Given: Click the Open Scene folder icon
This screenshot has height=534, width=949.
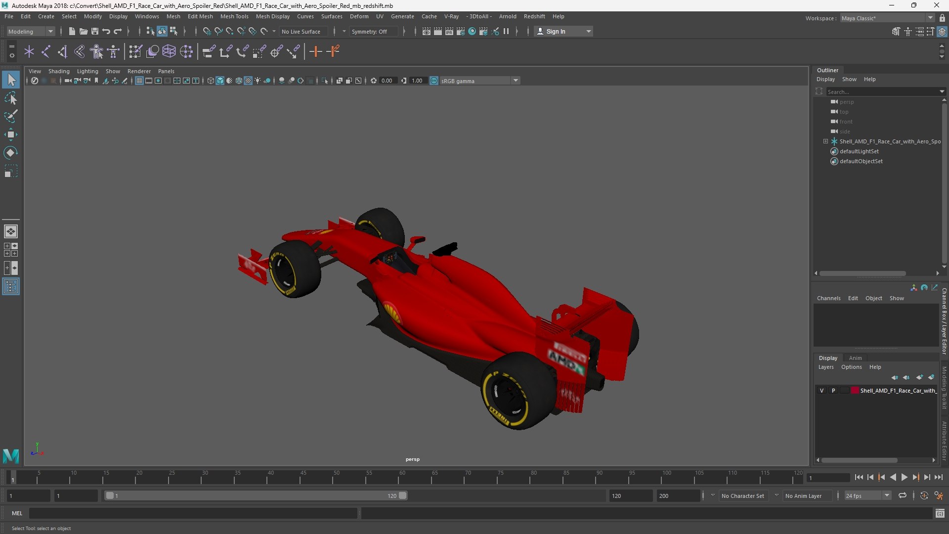Looking at the screenshot, I should 83,31.
